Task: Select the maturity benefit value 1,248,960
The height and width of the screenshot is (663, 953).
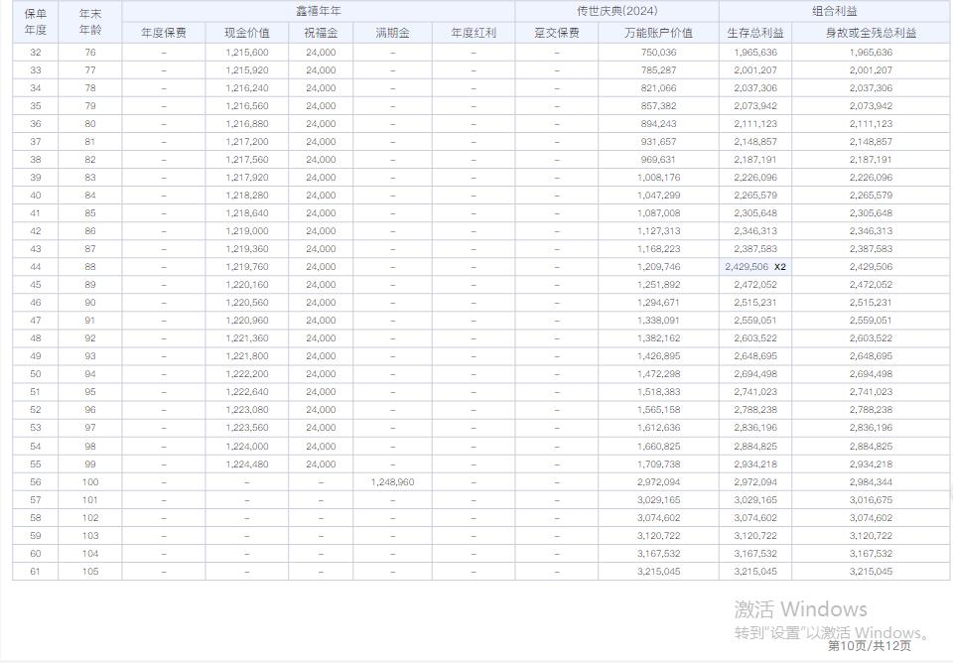Action: coord(393,481)
